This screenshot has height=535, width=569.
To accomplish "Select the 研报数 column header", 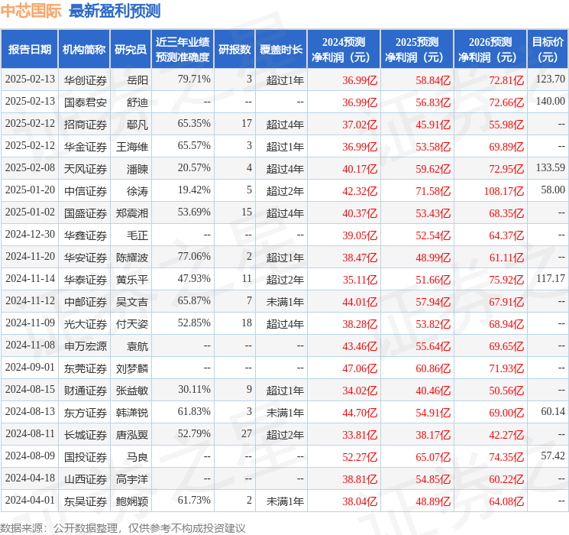I will [x=234, y=49].
